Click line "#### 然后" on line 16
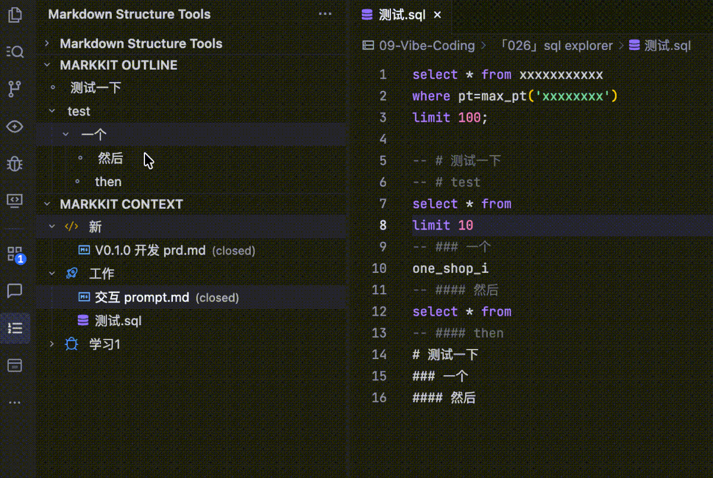Screen dimensions: 713x478 coord(444,398)
